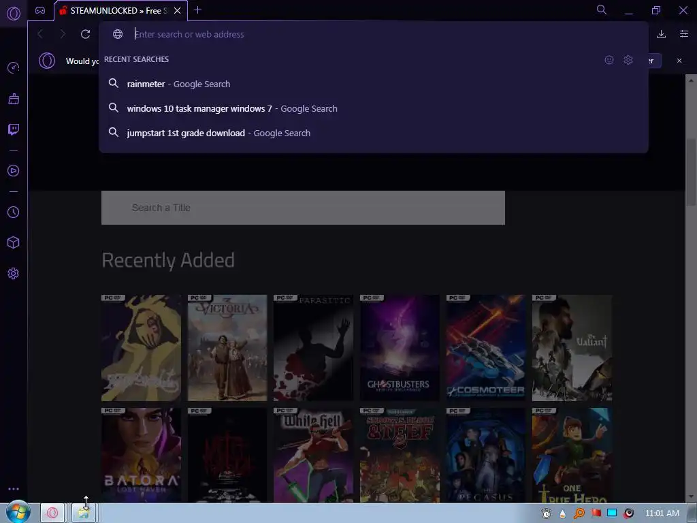The image size is (697, 523).
Task: Click the orange magnifier tray icon
Action: (579, 513)
